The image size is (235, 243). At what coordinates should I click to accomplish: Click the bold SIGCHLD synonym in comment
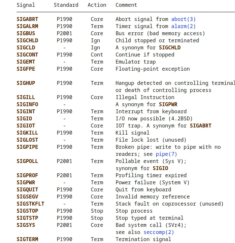pos(170,47)
